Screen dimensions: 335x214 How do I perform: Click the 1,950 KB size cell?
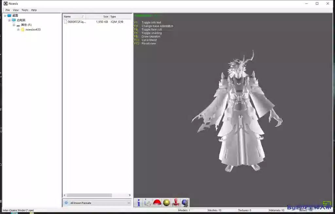pos(102,22)
